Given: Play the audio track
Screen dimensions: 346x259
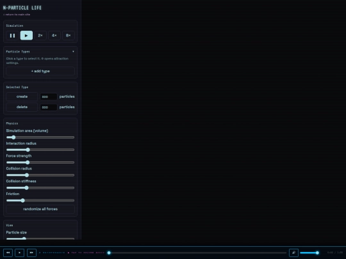Looking at the screenshot, I should tap(20, 253).
